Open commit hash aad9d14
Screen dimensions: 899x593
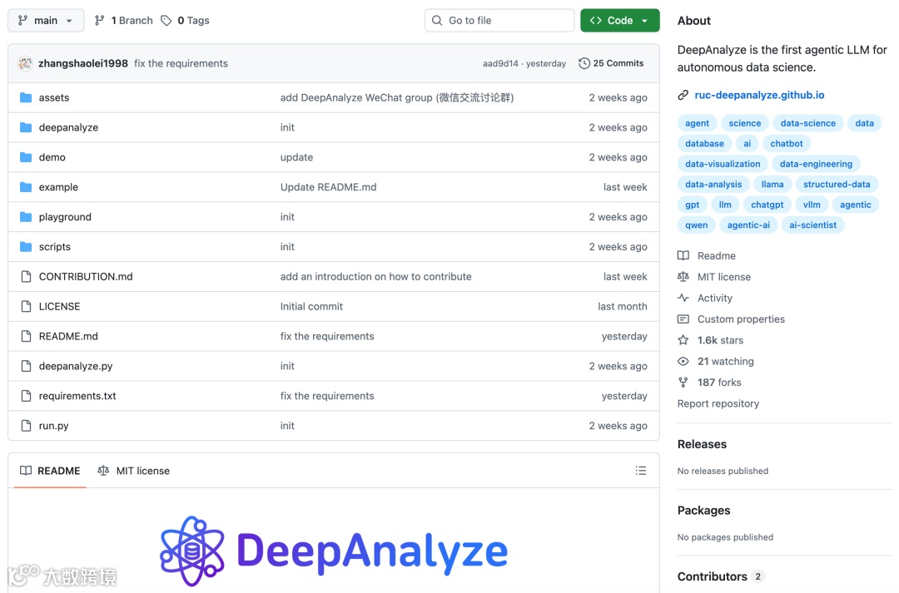coord(500,63)
